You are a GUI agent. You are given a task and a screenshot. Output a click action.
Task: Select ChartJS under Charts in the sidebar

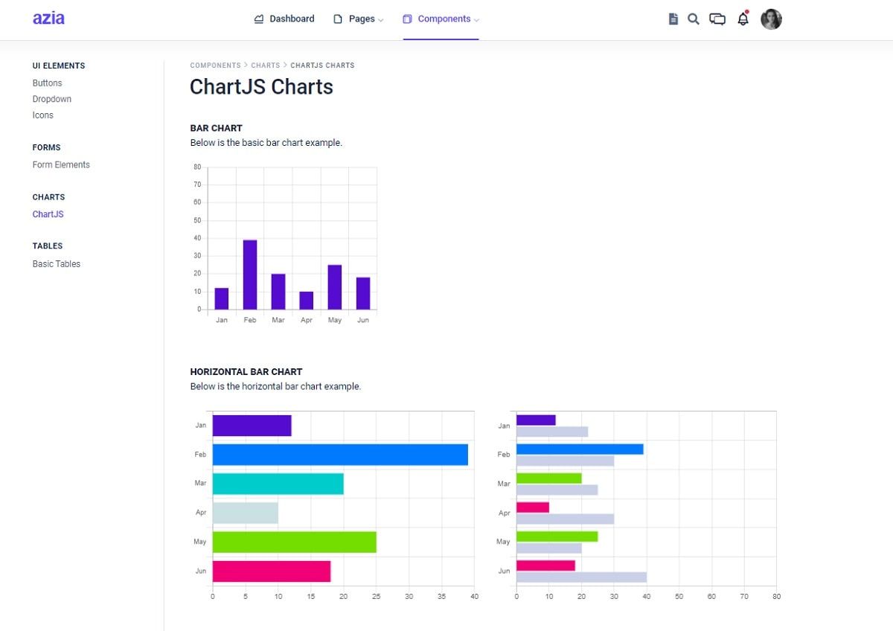pyautogui.click(x=48, y=214)
